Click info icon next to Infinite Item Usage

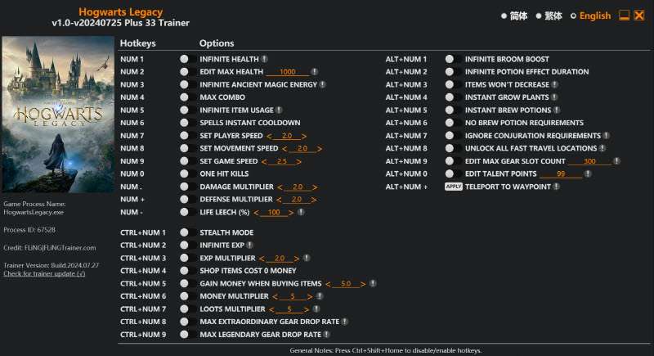point(279,110)
